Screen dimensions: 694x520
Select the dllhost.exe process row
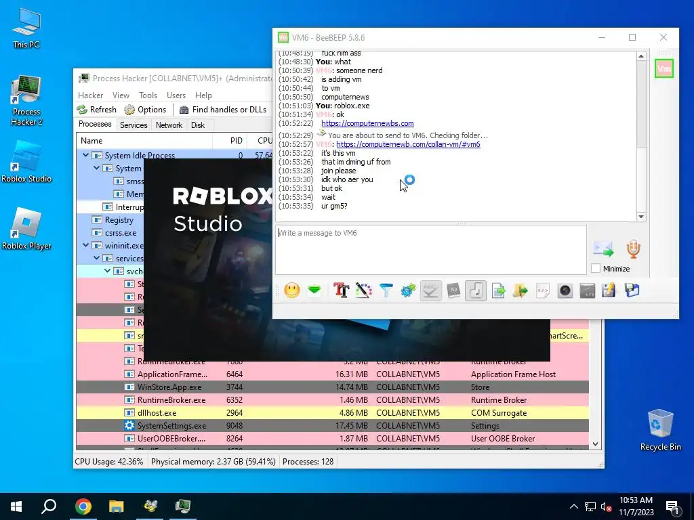pos(332,412)
